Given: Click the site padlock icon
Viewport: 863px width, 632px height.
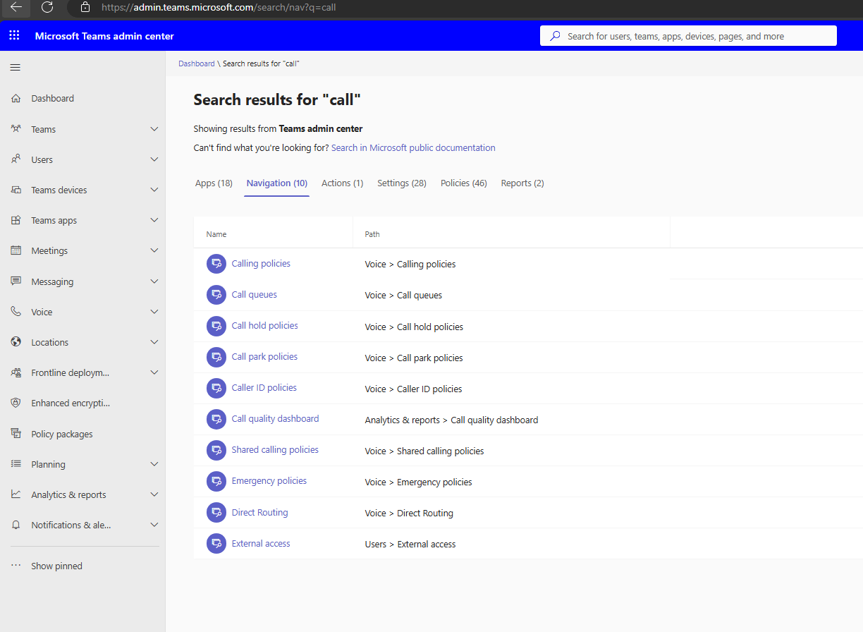Looking at the screenshot, I should [x=85, y=7].
